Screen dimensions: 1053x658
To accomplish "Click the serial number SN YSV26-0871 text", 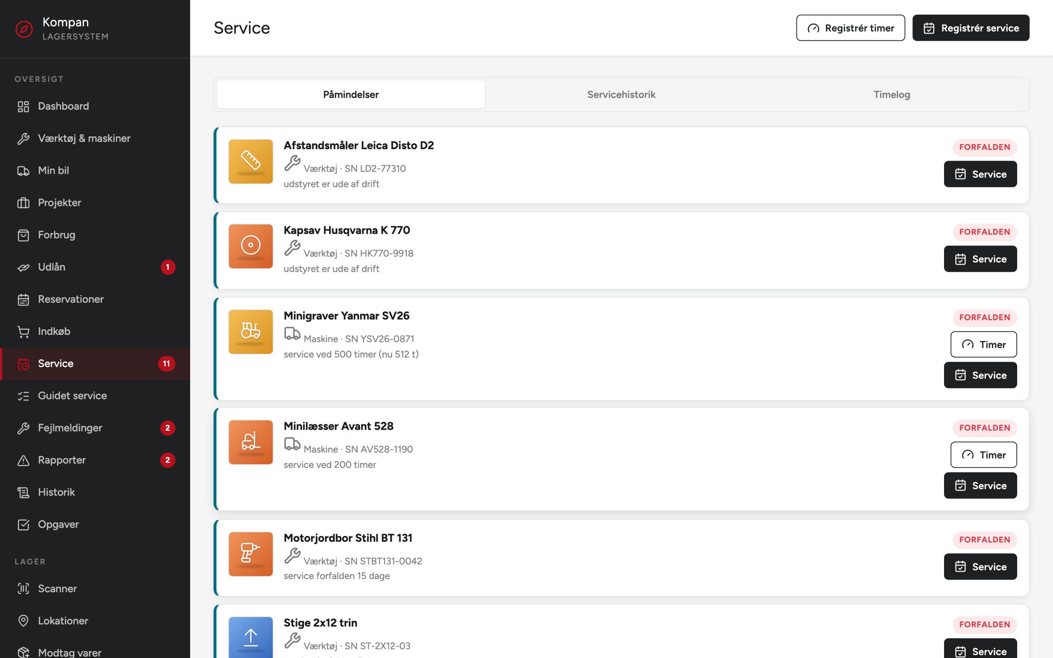I will pos(380,339).
